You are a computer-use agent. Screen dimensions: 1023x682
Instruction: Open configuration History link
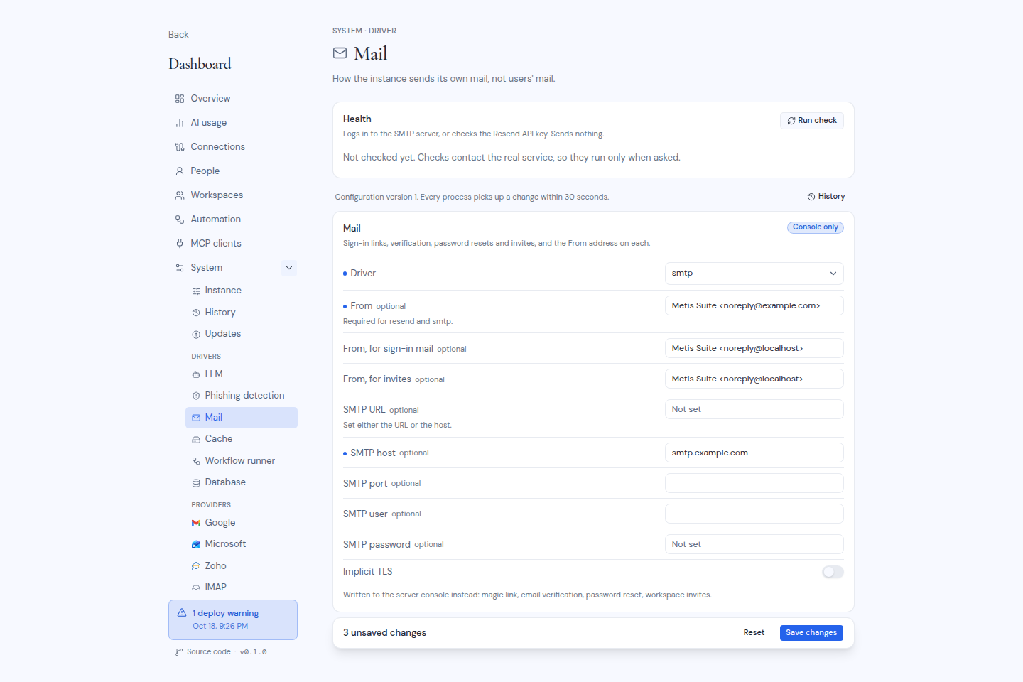pyautogui.click(x=826, y=197)
